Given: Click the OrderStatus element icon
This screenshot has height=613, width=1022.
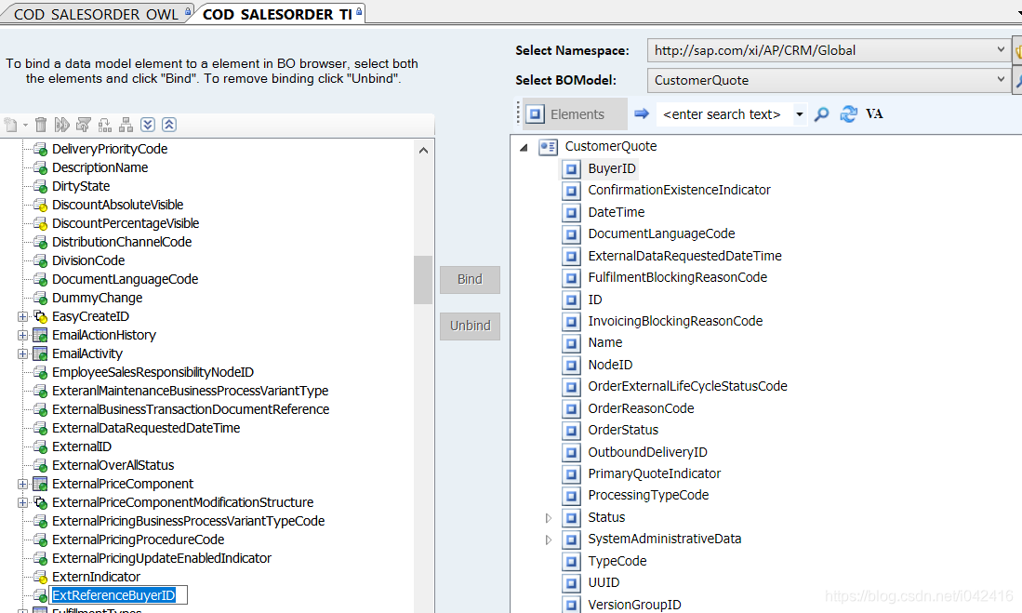Looking at the screenshot, I should click(571, 431).
